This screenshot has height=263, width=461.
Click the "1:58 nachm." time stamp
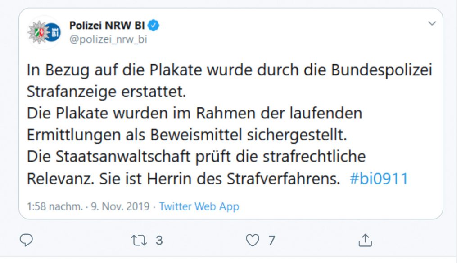tap(55, 207)
